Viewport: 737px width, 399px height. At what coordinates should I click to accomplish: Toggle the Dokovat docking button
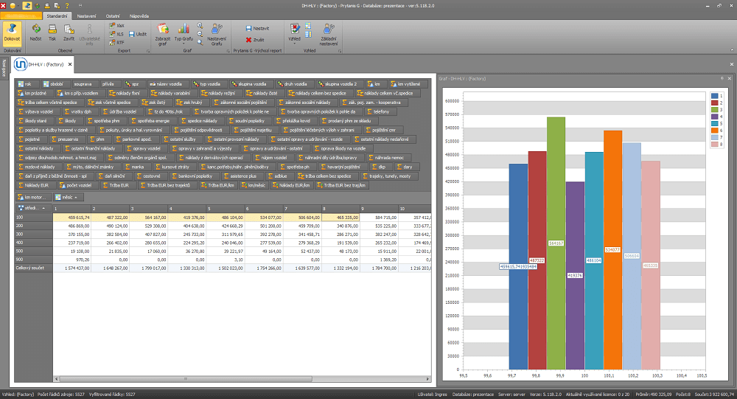tap(12, 32)
